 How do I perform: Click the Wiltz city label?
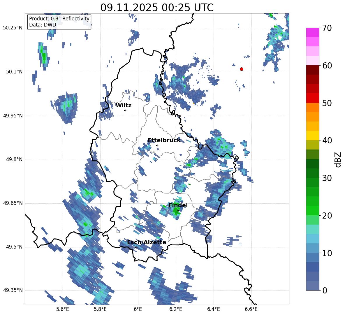point(124,105)
